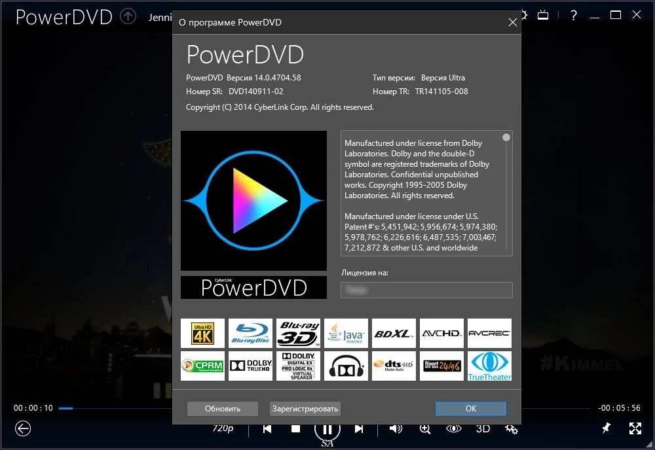The image size is (655, 450).
Task: Click the zoom magnifier icon
Action: pyautogui.click(x=425, y=429)
